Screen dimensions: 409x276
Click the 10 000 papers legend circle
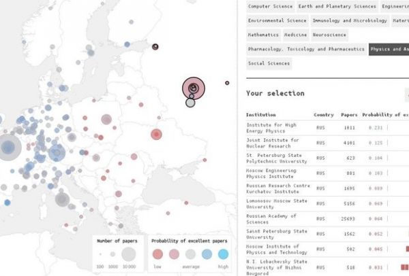point(129,254)
